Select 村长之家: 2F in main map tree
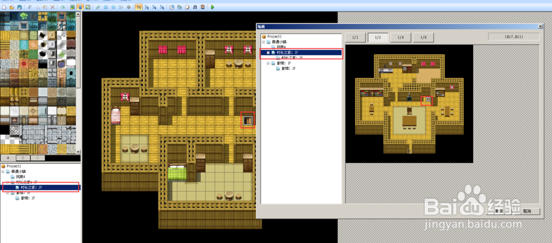 tap(31, 188)
